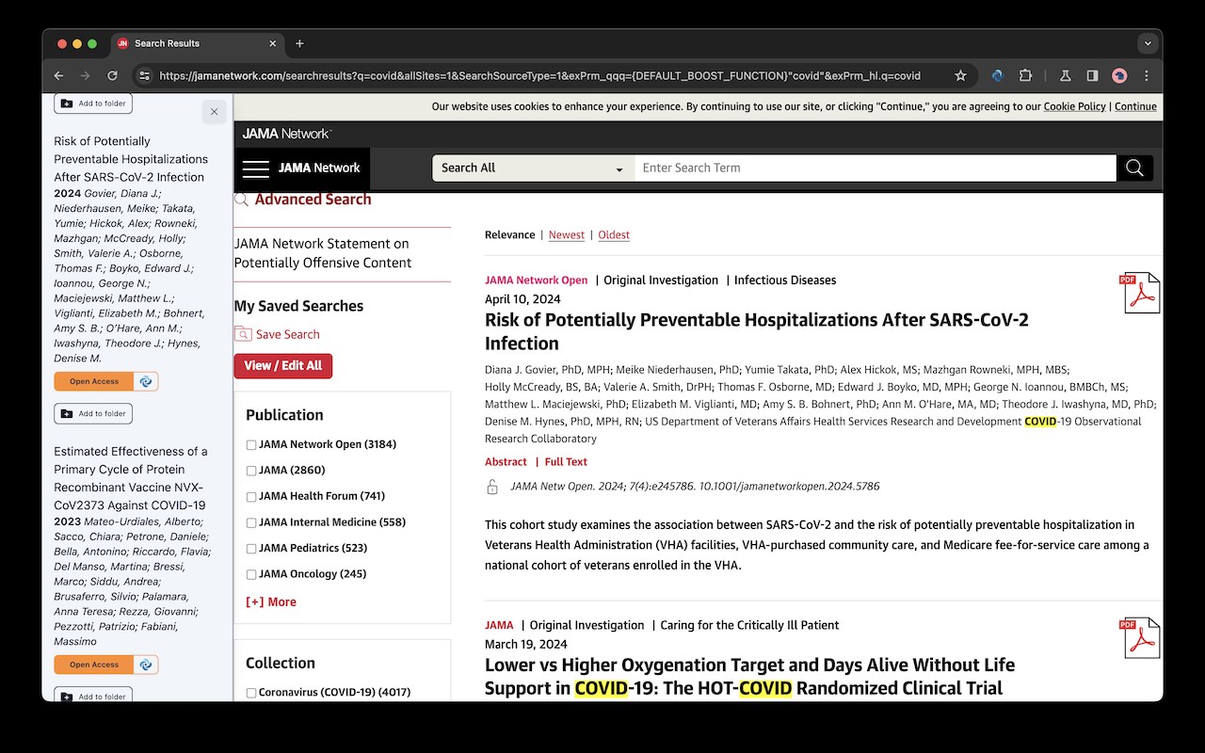Open Full Text of Hospitalizations article
The height and width of the screenshot is (753, 1205).
tap(566, 462)
